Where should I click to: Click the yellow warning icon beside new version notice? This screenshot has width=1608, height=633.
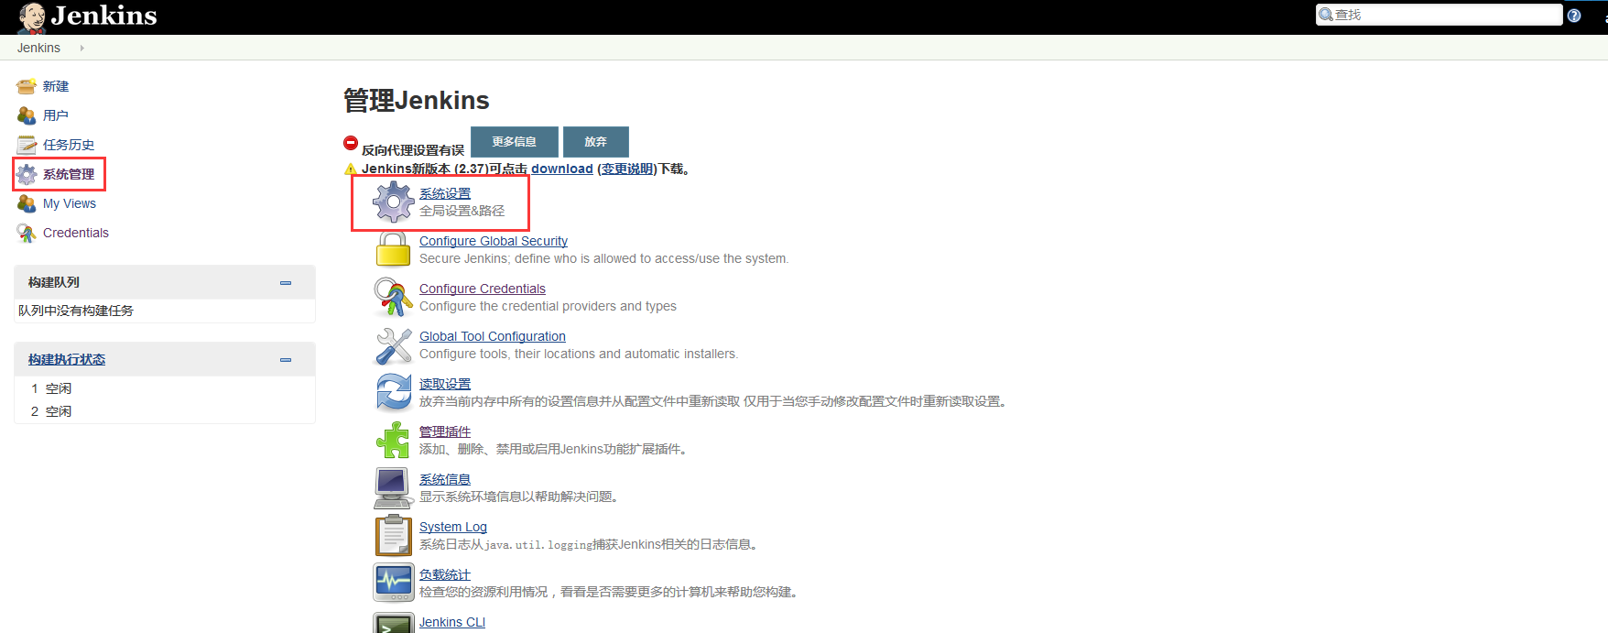point(350,169)
